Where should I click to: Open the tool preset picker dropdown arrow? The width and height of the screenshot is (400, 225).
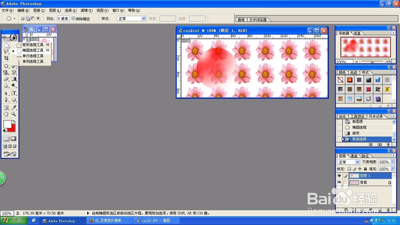(x=14, y=19)
